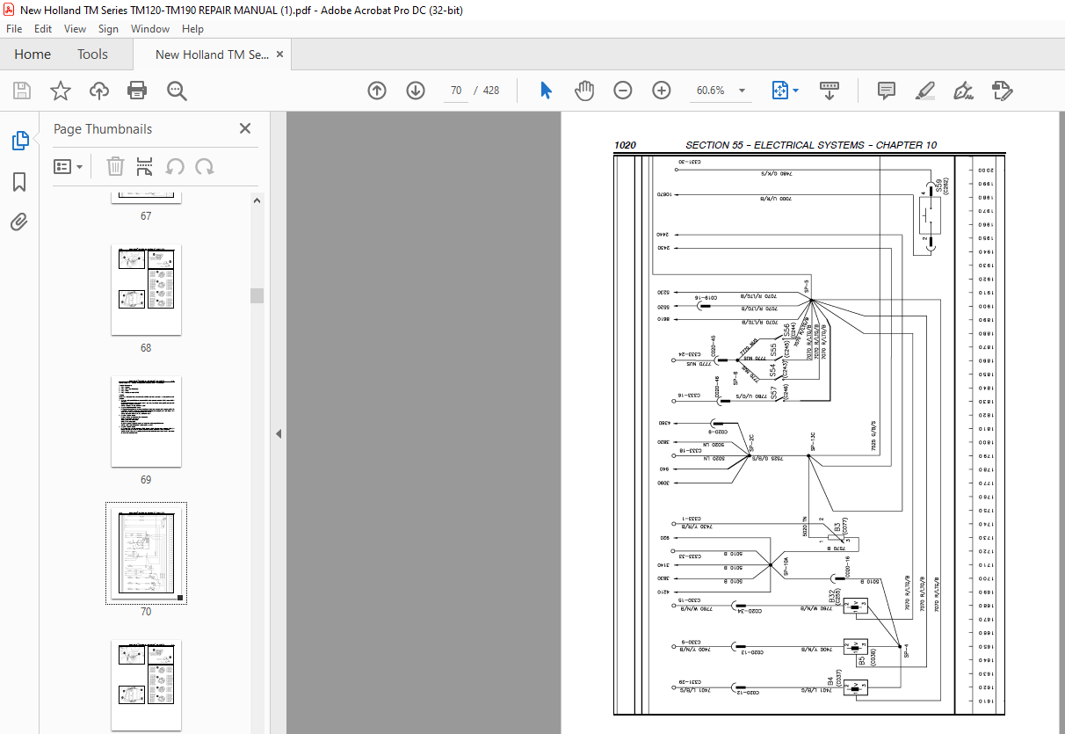Viewport: 1065px width, 734px height.
Task: Select the page 70 thumbnail
Action: 146,553
